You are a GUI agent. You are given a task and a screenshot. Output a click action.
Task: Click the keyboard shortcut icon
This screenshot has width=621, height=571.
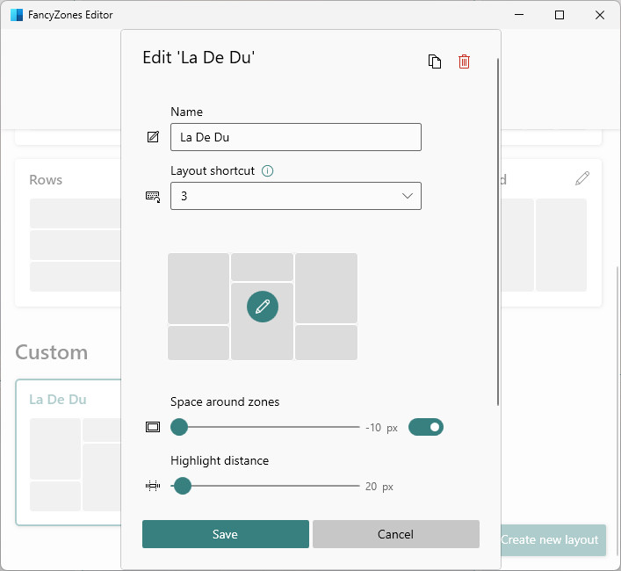153,197
